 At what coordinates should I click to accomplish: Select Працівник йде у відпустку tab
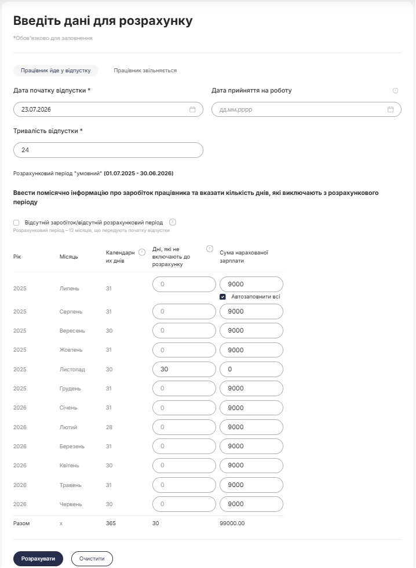click(x=56, y=70)
